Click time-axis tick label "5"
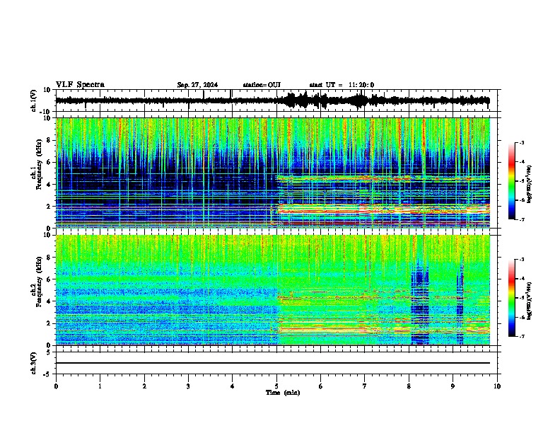560x433 pixels. (276, 386)
